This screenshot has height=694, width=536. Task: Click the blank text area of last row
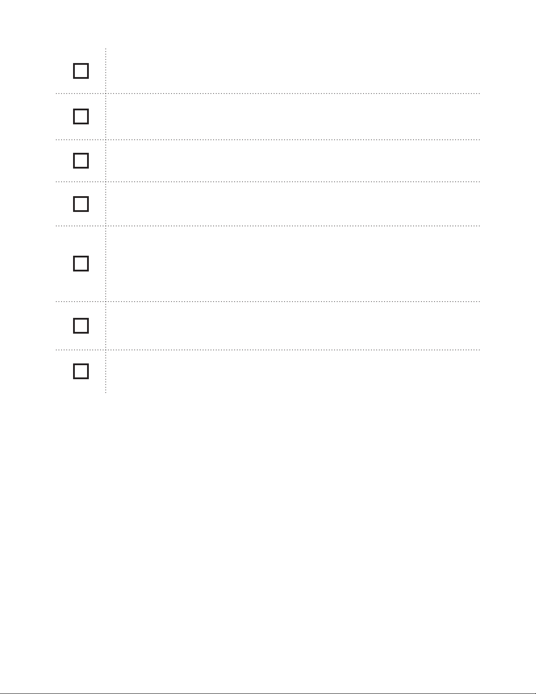click(293, 371)
